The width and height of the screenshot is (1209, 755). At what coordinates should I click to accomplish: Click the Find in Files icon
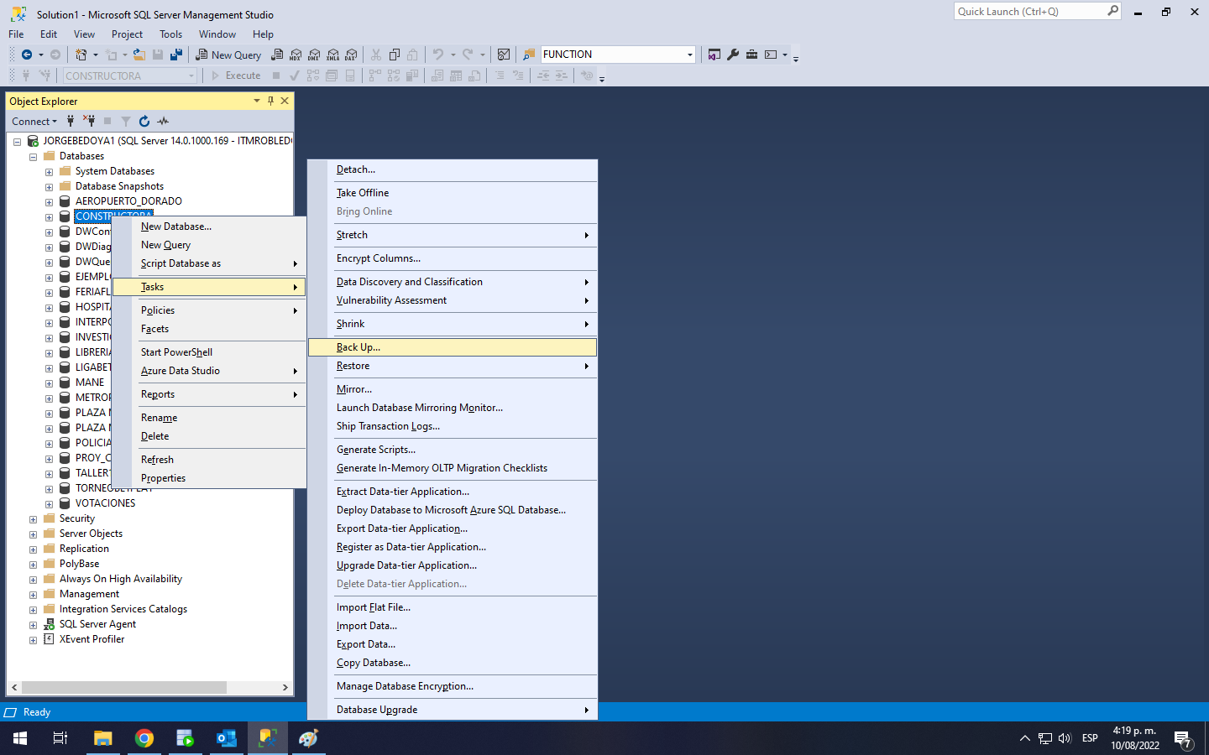(x=529, y=55)
